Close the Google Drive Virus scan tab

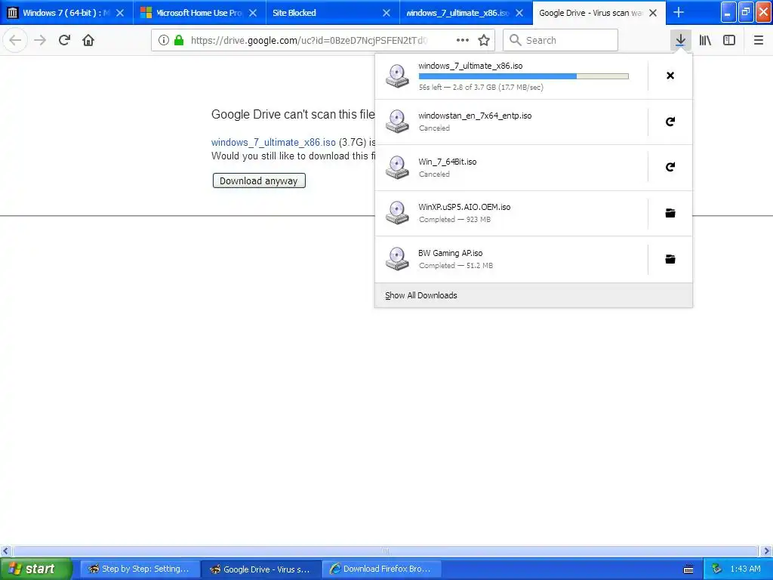click(653, 13)
